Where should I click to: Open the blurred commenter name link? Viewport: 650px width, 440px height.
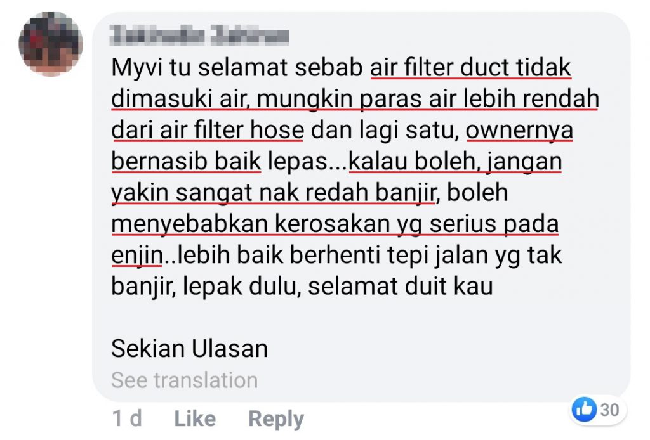click(x=199, y=35)
